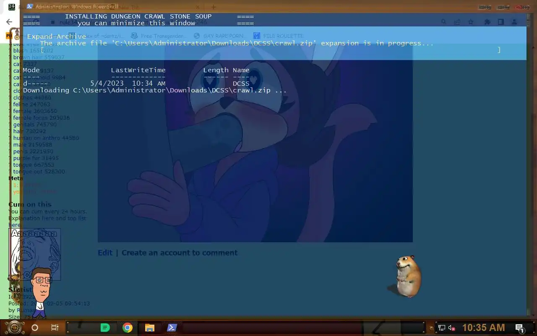Click the clothes tag link
The height and width of the screenshot is (336, 537).
pos(23,97)
